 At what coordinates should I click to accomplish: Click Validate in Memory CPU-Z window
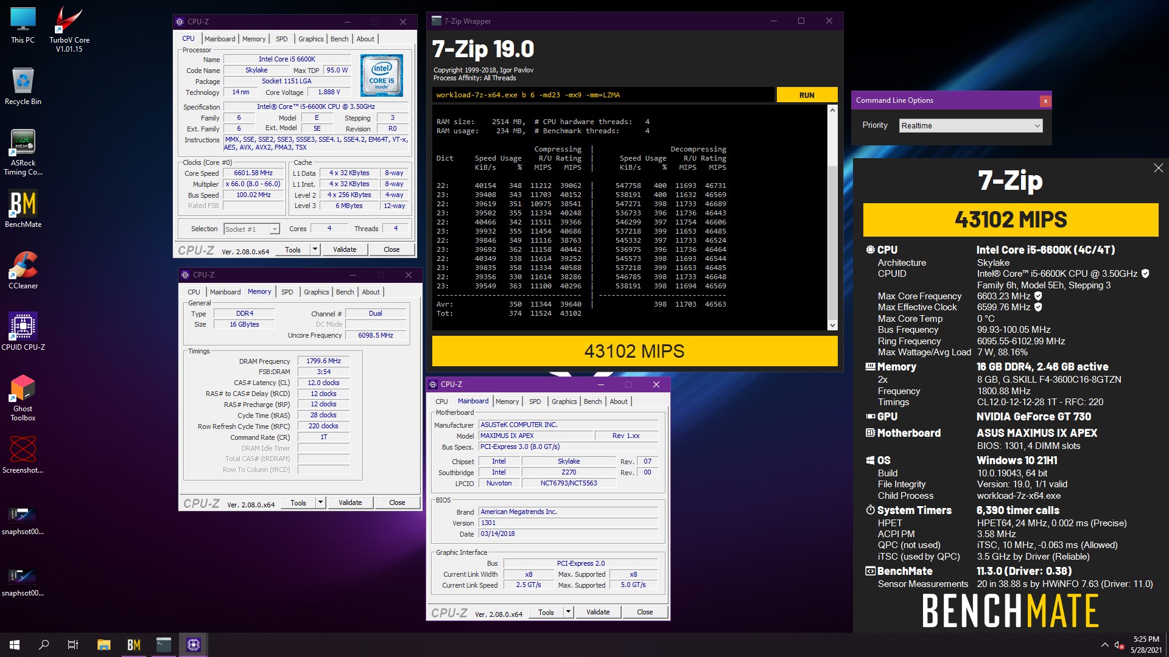[x=350, y=502]
